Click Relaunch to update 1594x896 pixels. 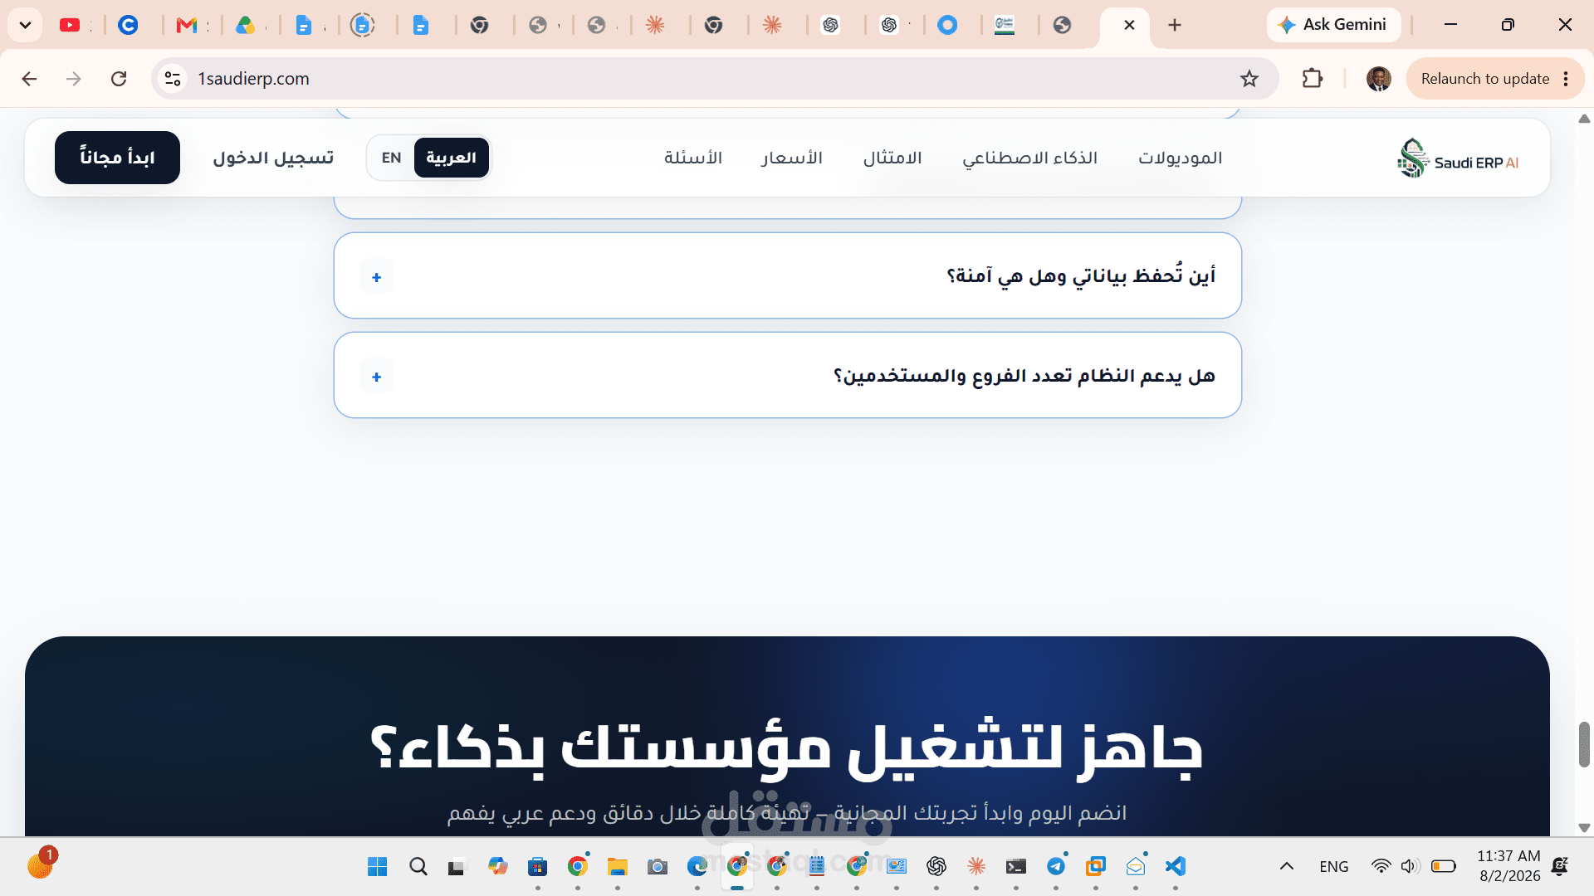pos(1484,79)
